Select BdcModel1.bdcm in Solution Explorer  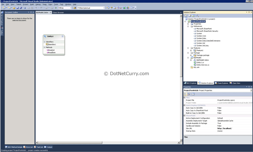pos(202,60)
